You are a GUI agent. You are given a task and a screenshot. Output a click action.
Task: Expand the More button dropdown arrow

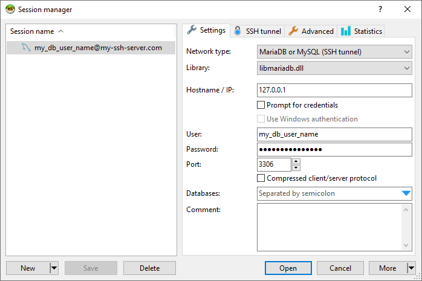[411, 268]
